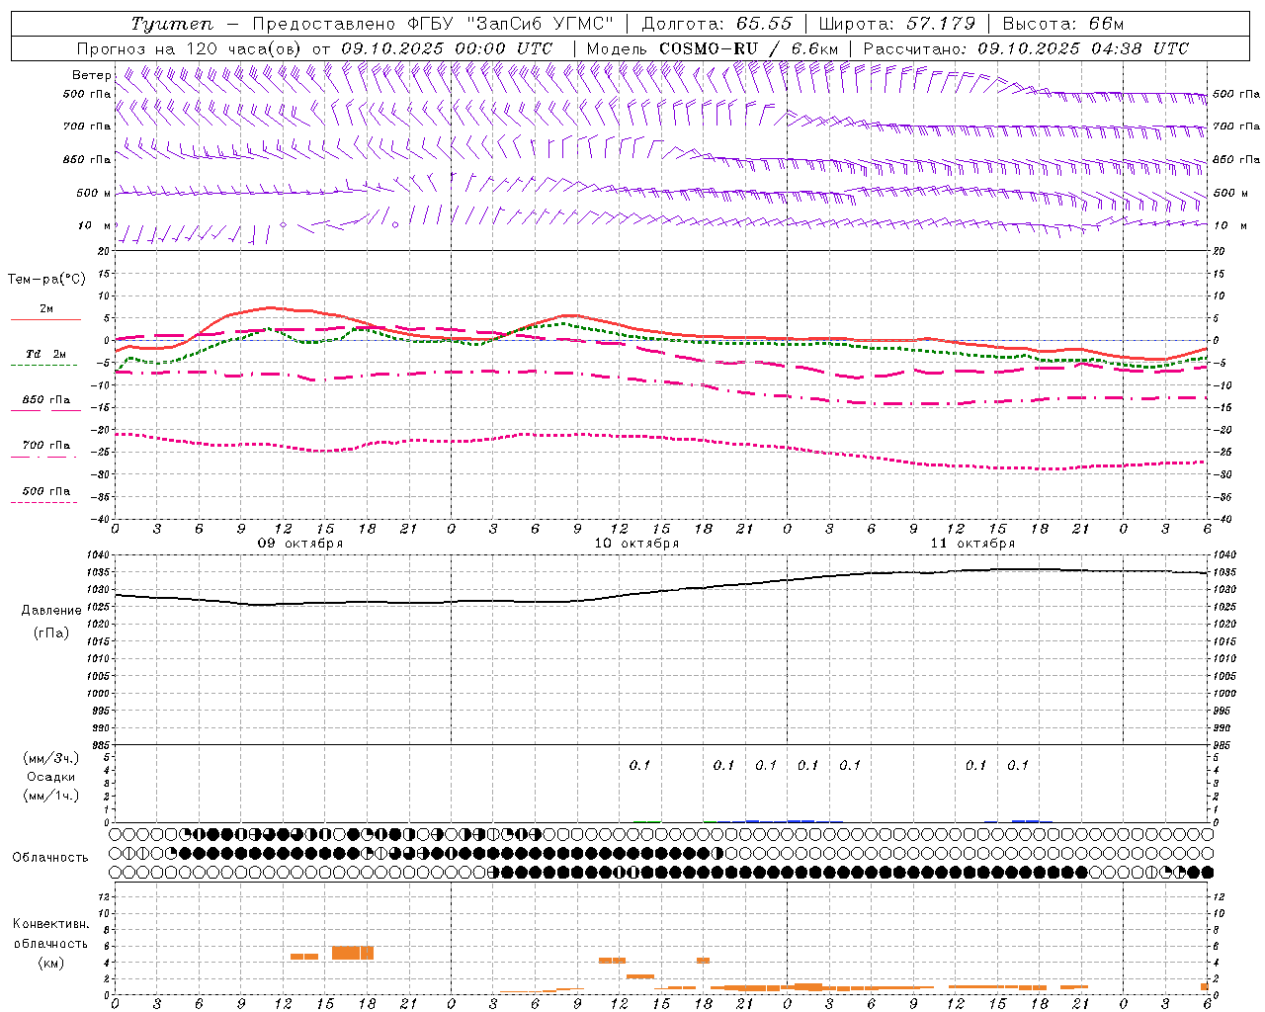Click the 1040 pressure axis value on left
Image resolution: width=1265 pixels, height=1012 pixels.
click(100, 555)
